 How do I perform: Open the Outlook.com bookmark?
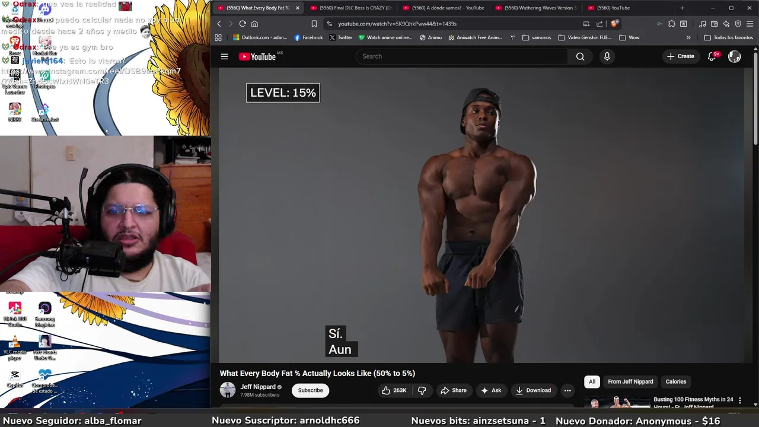[x=260, y=37]
